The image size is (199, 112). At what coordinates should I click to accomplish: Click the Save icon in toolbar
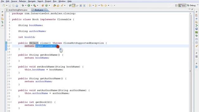(10, 6)
